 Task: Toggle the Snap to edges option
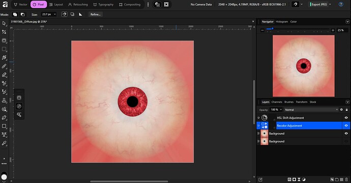(x=65, y=14)
